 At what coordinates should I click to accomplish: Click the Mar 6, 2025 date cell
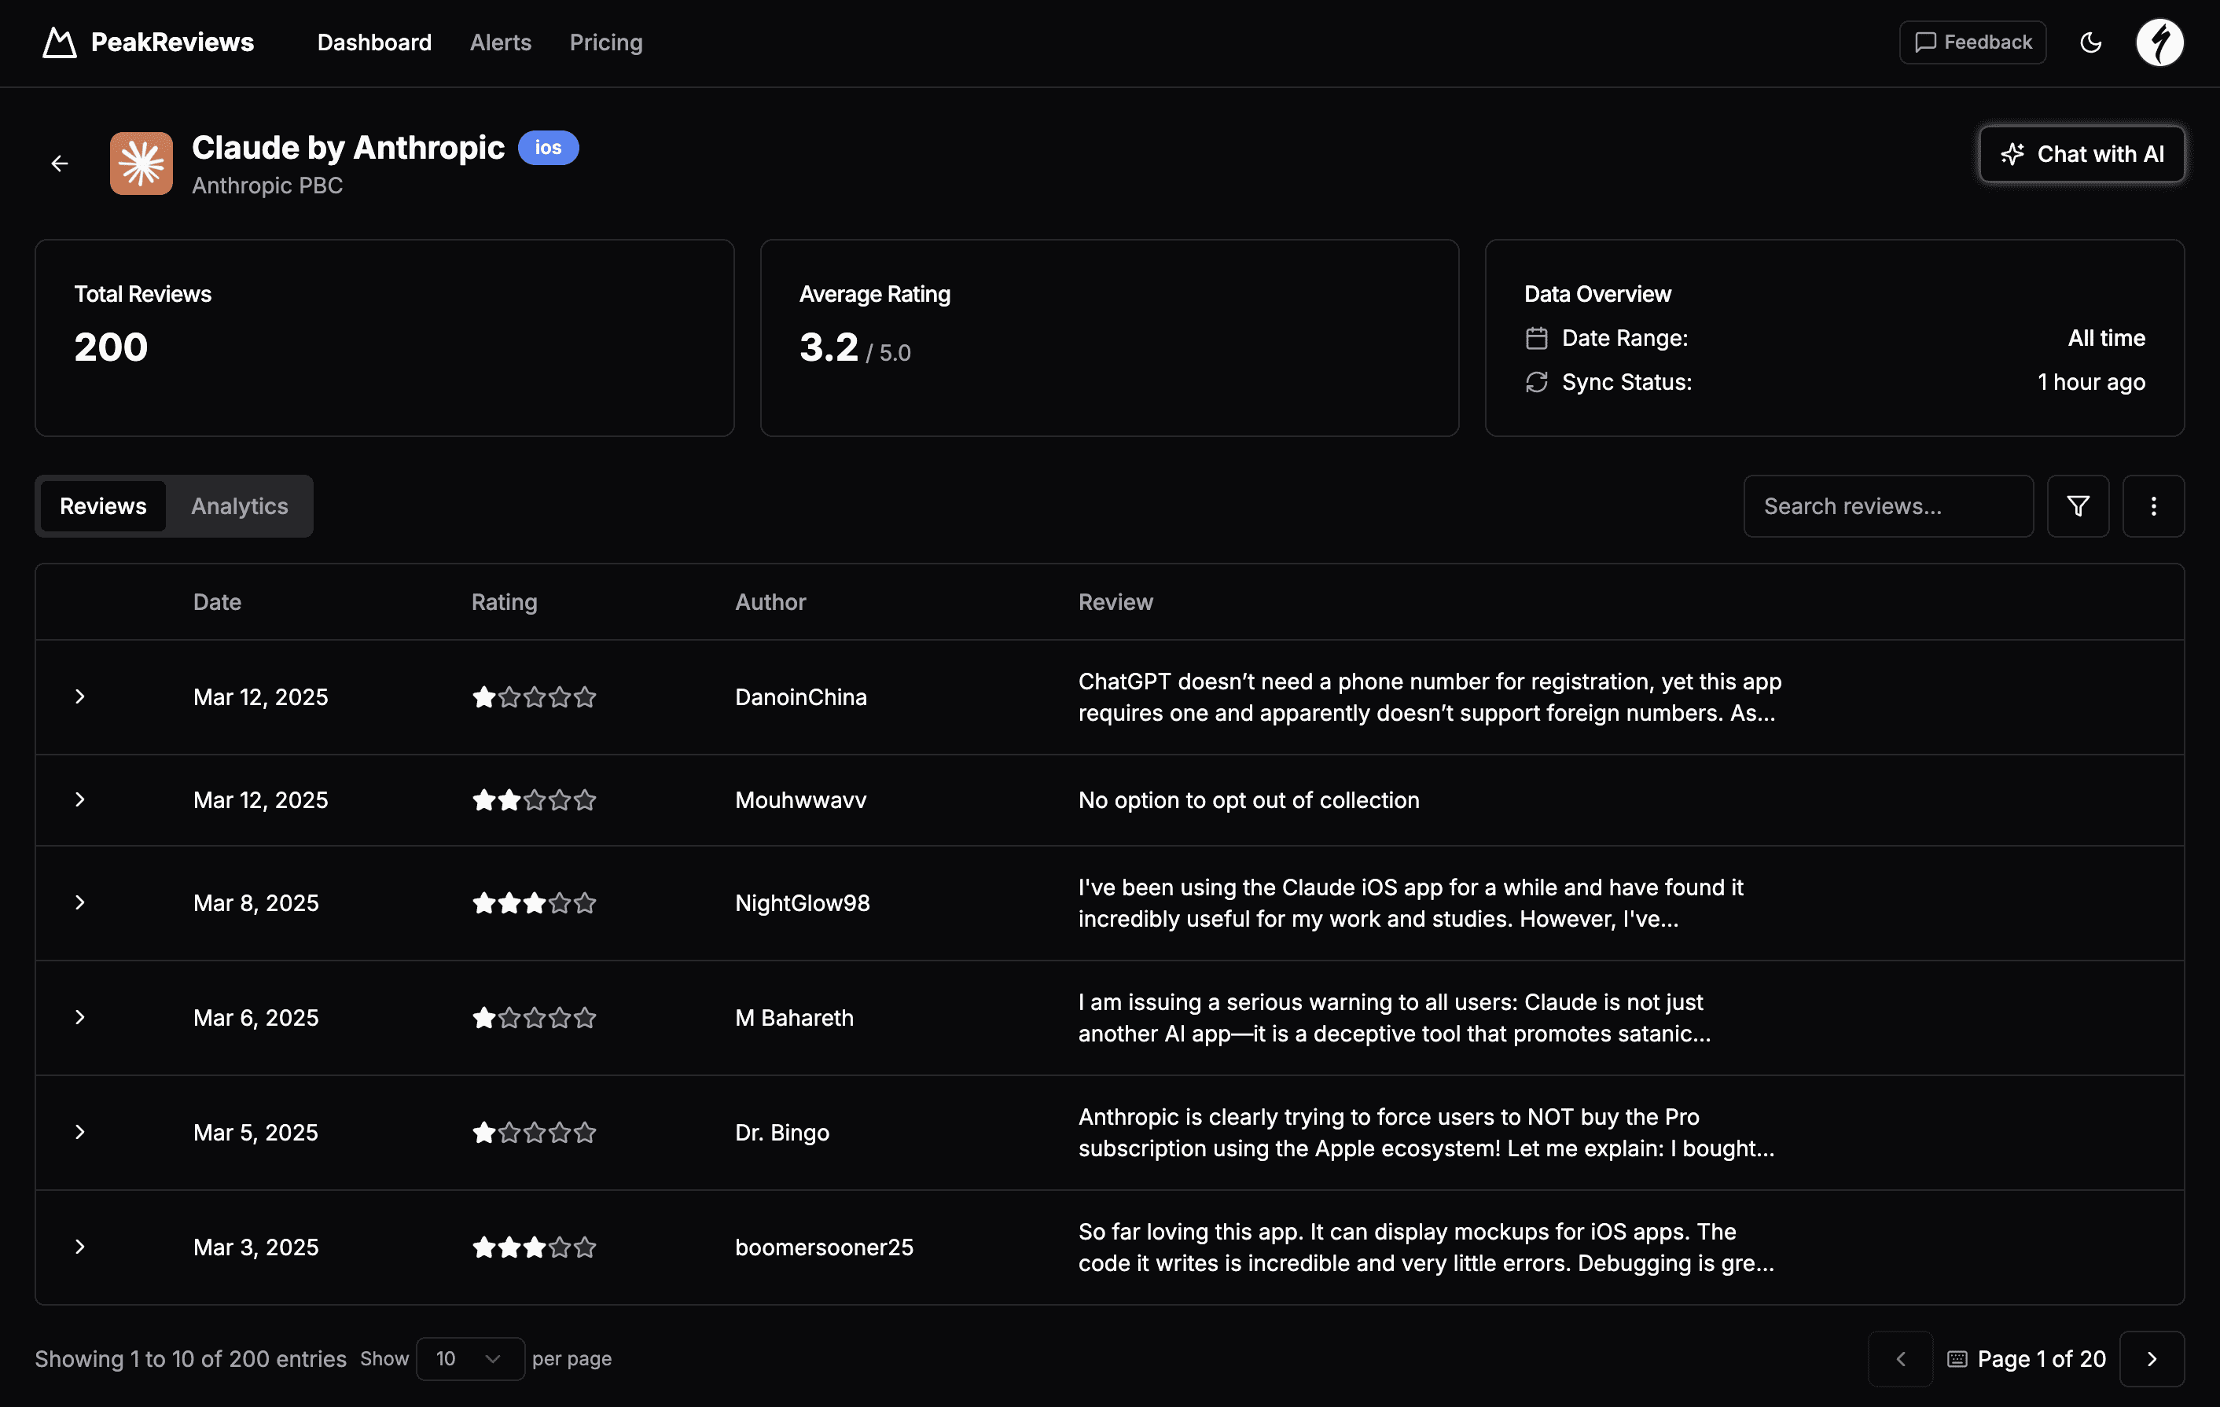click(256, 1018)
